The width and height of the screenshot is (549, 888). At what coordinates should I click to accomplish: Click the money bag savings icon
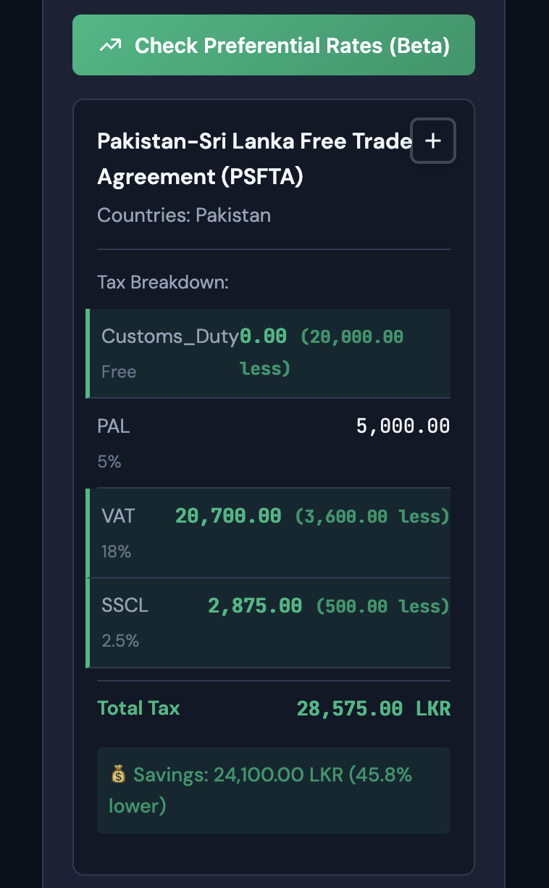[x=118, y=775]
